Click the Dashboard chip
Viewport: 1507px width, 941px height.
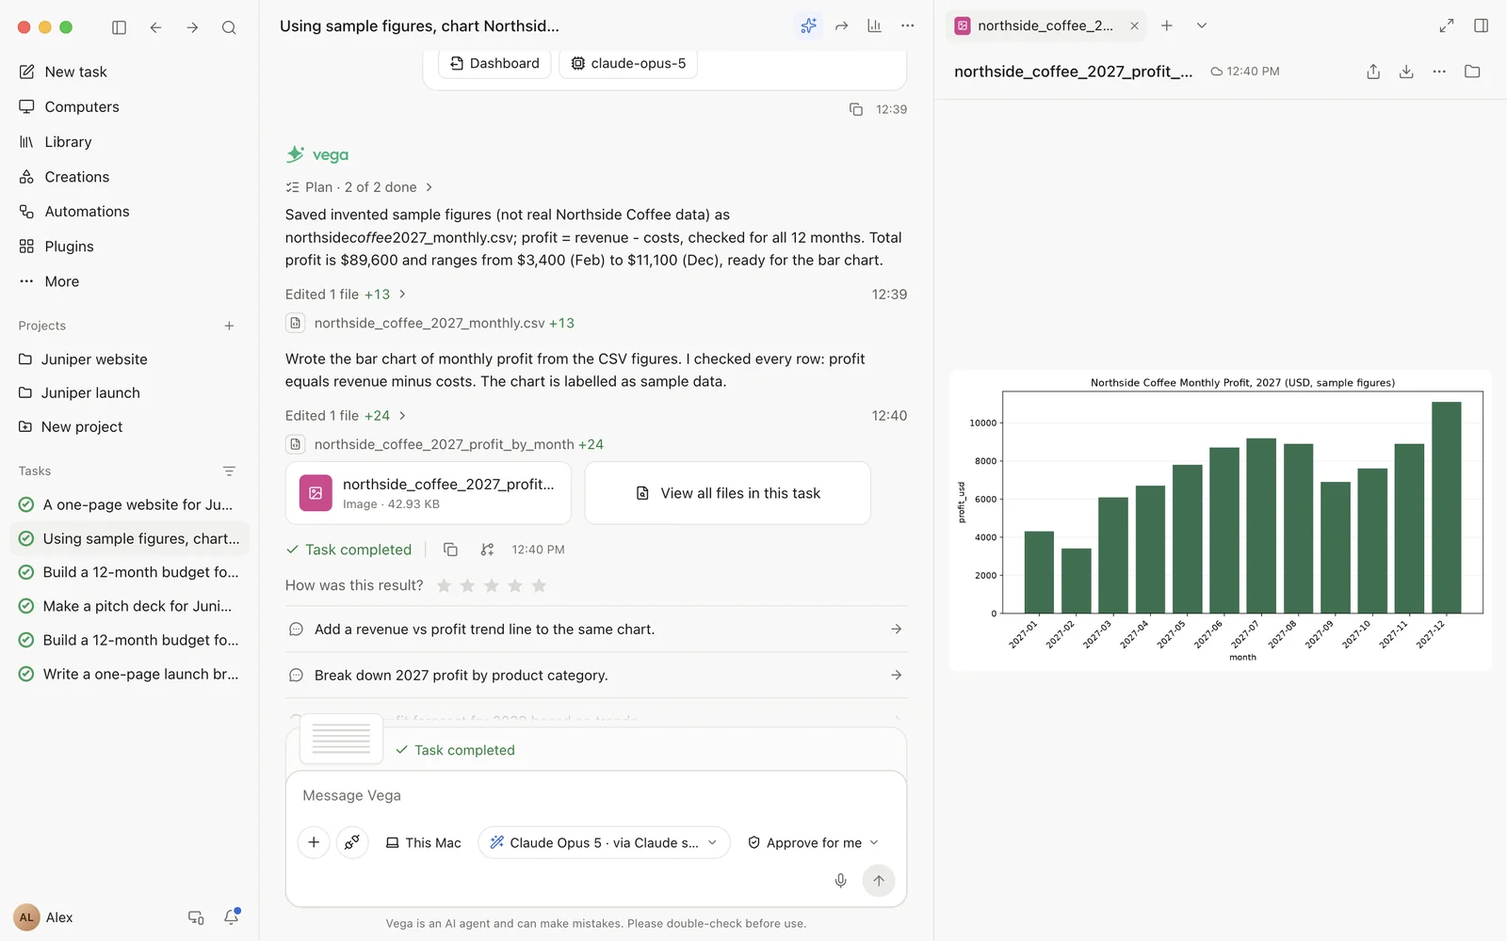[494, 63]
